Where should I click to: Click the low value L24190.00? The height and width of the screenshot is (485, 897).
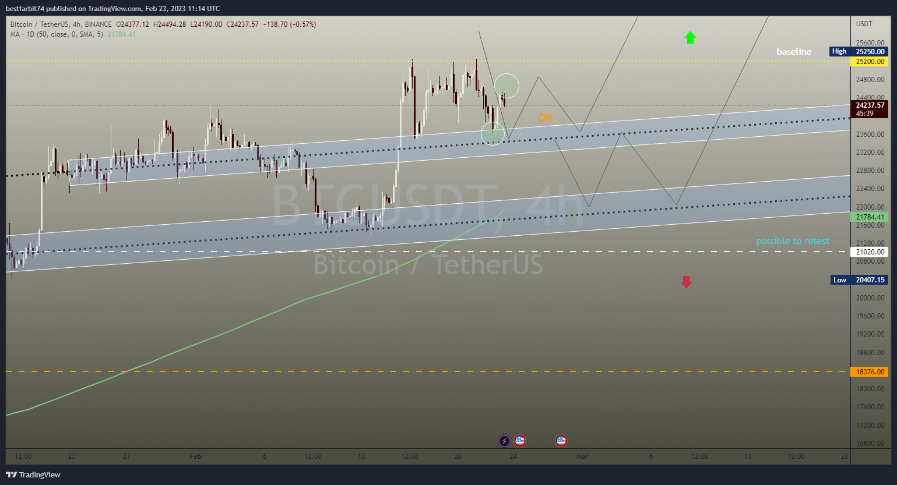point(206,24)
